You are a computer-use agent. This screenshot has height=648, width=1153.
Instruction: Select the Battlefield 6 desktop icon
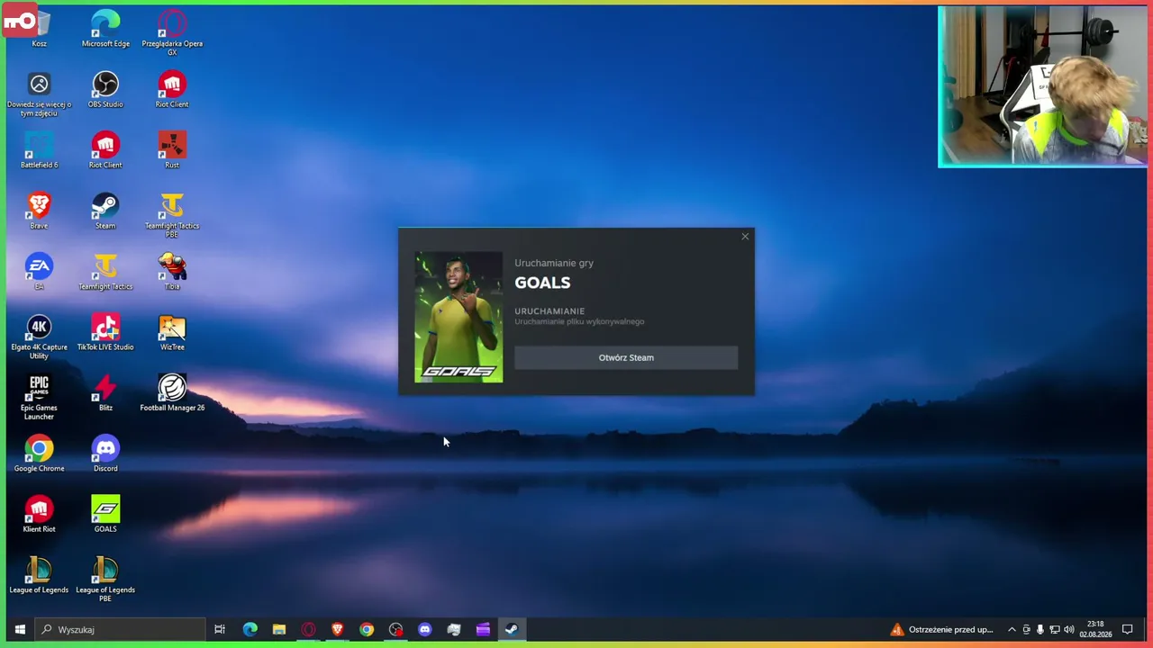coord(39,150)
